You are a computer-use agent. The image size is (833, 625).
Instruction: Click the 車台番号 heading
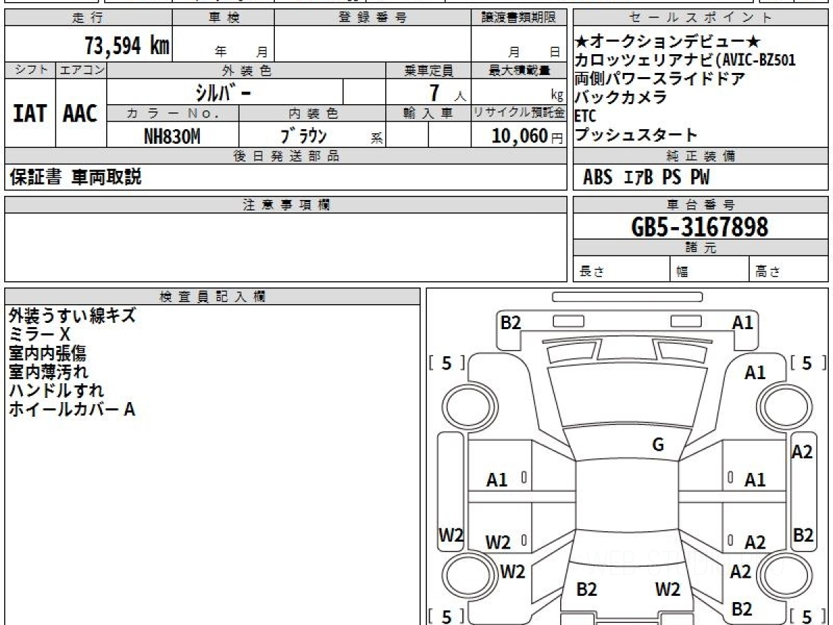coord(701,205)
